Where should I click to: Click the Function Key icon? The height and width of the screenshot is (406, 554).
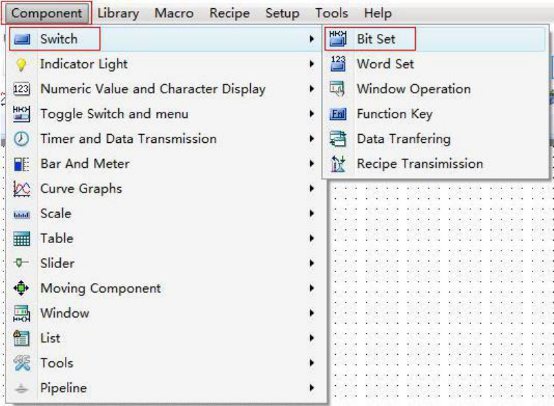(338, 114)
